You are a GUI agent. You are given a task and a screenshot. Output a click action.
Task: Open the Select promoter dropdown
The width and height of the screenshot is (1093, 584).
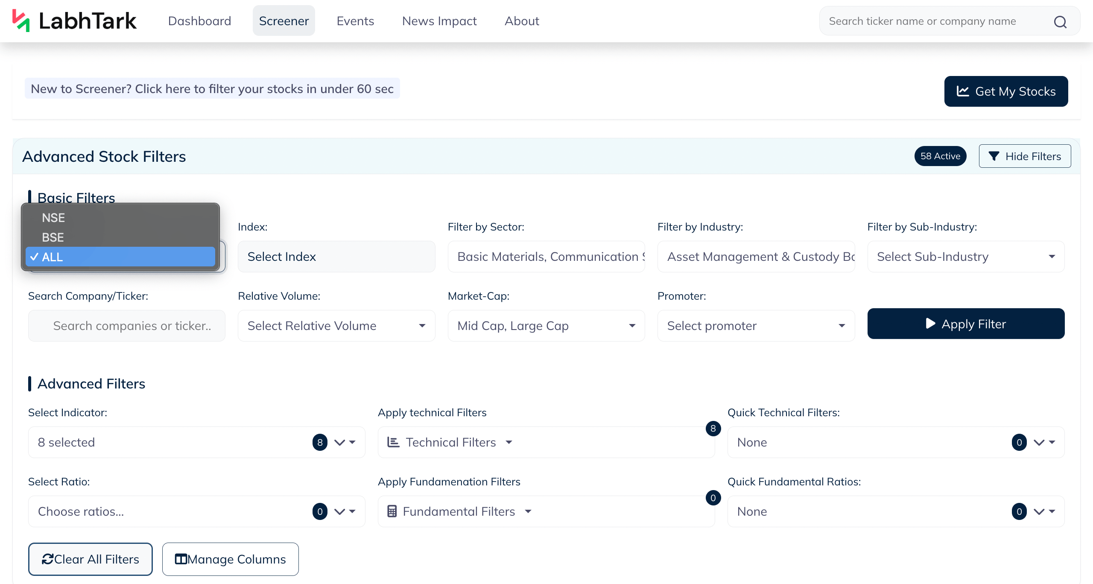756,326
